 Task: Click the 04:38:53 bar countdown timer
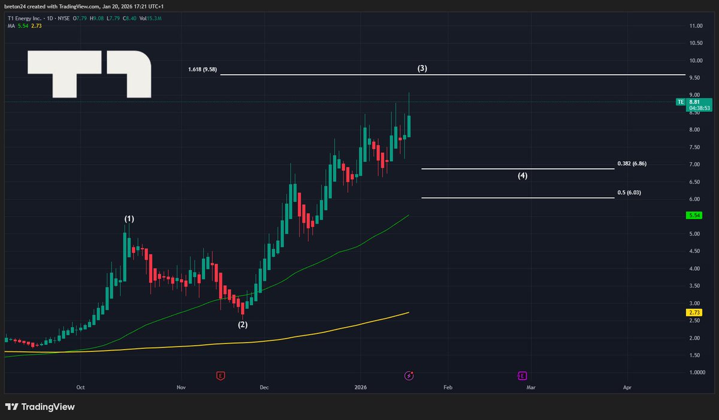tap(699, 108)
